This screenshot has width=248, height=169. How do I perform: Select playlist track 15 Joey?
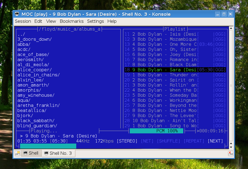click(175, 54)
